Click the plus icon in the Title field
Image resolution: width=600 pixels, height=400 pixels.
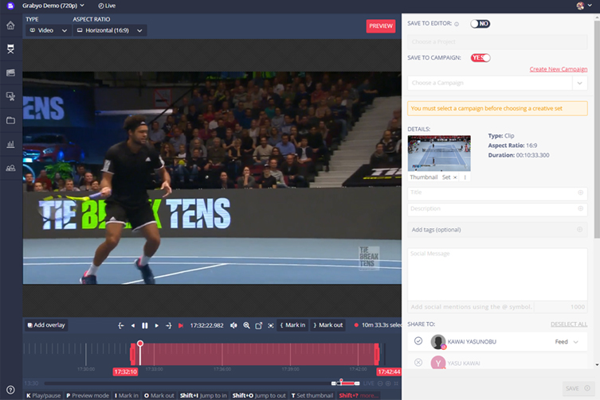point(581,192)
